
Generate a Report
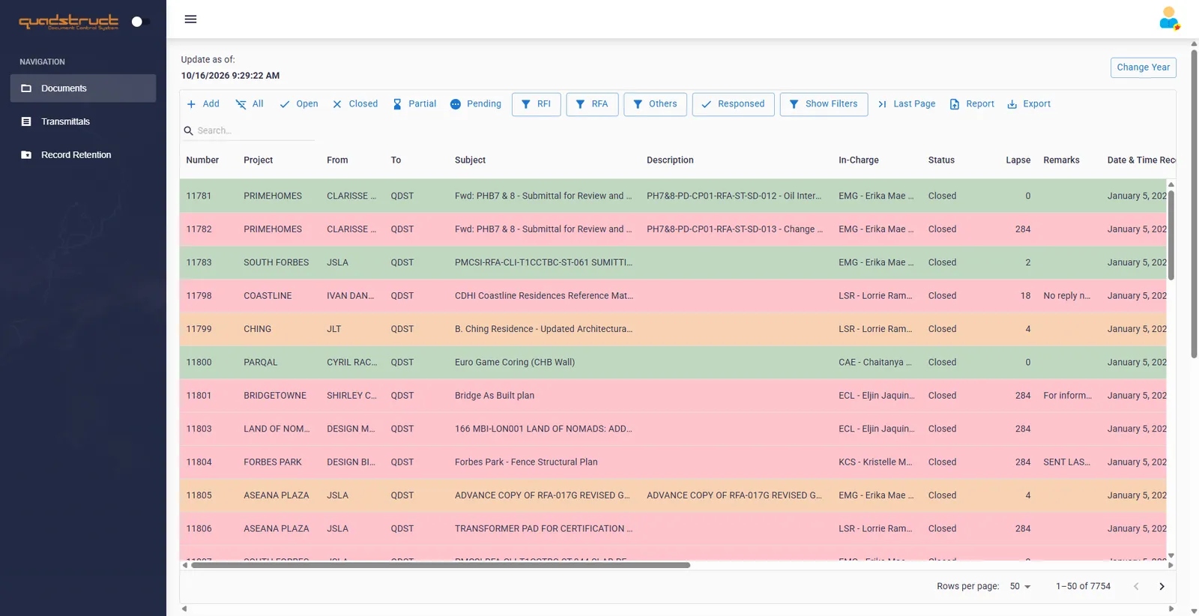point(972,104)
